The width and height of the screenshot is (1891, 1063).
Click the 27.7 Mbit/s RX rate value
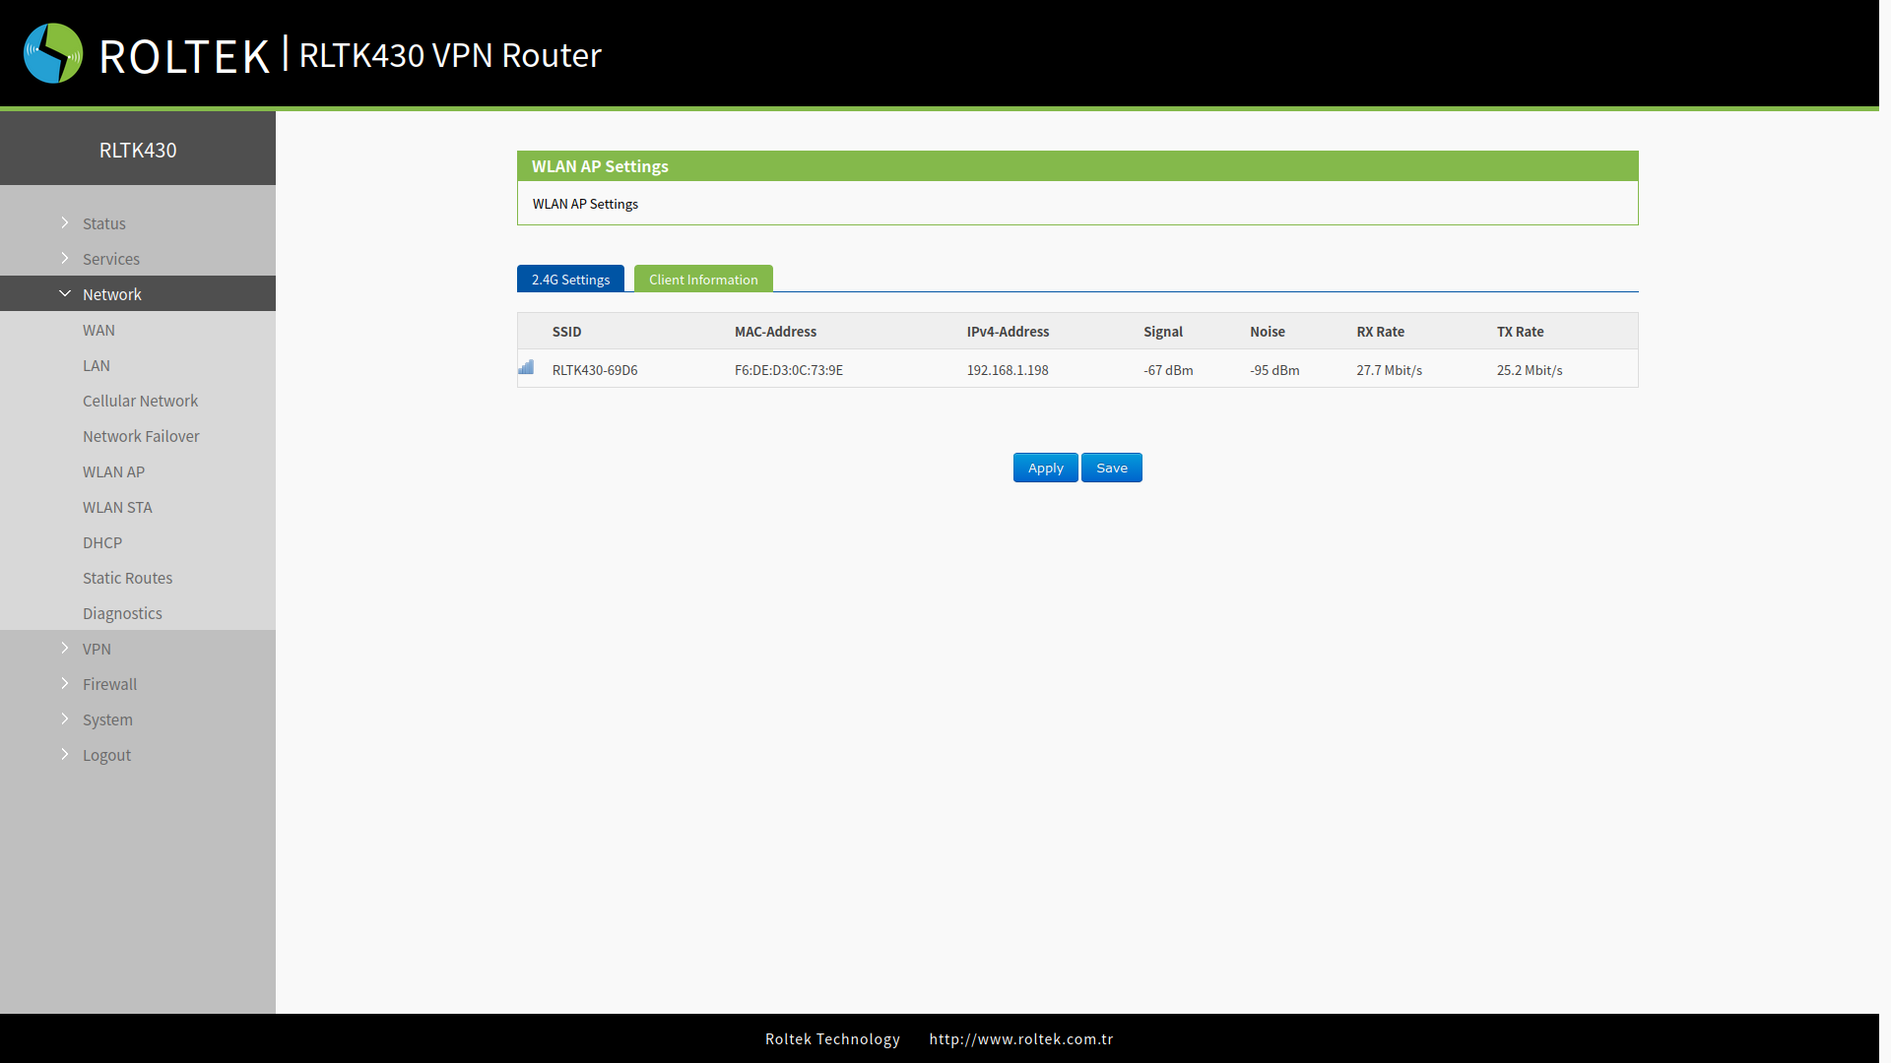(x=1389, y=370)
